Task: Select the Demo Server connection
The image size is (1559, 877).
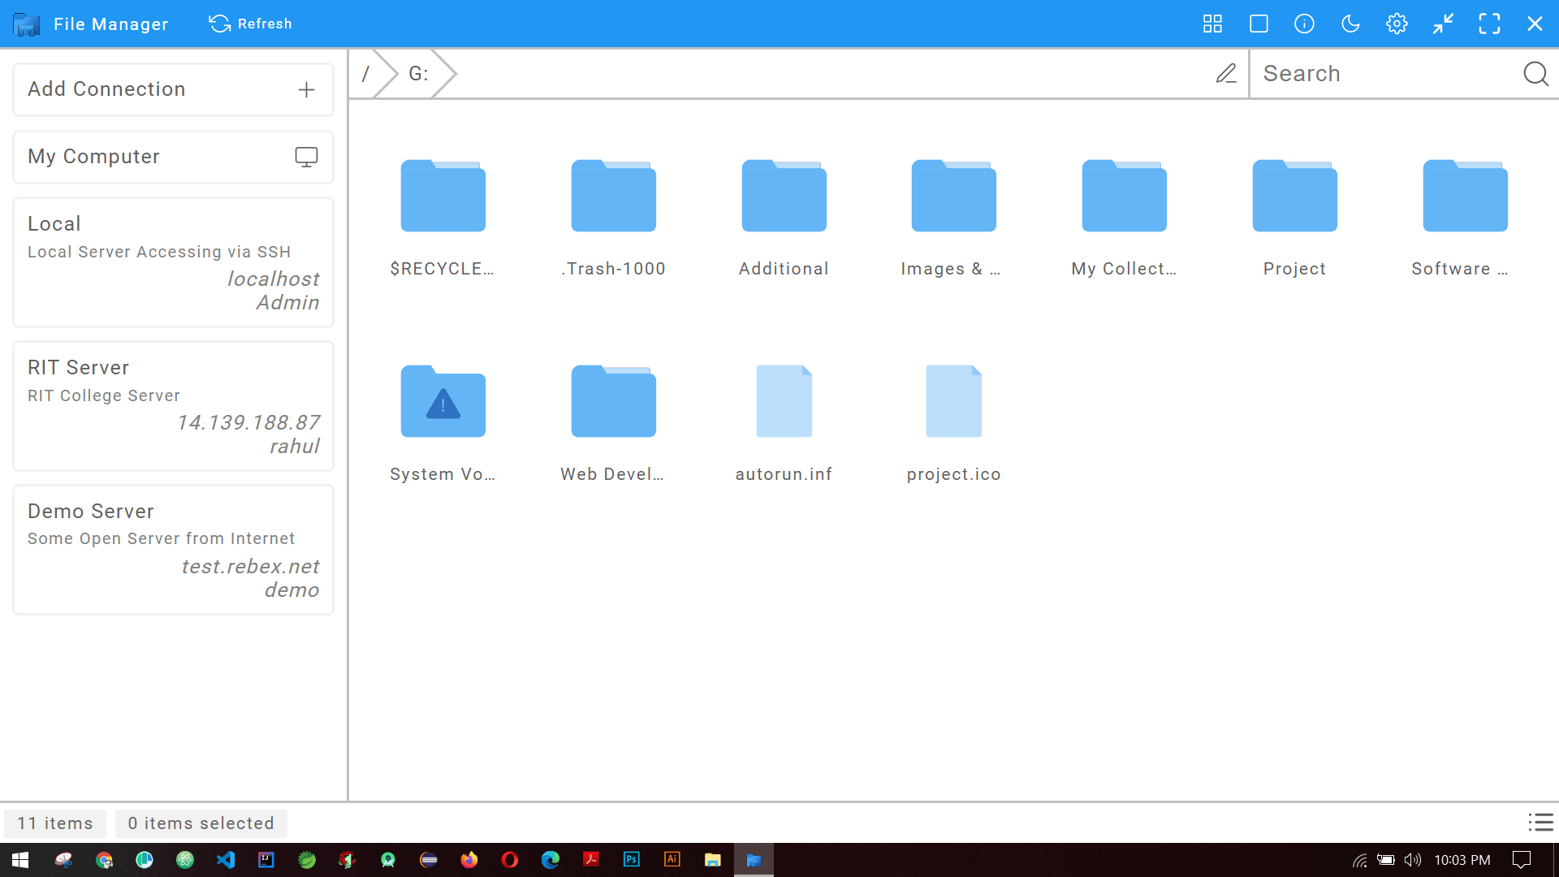Action: (x=172, y=550)
